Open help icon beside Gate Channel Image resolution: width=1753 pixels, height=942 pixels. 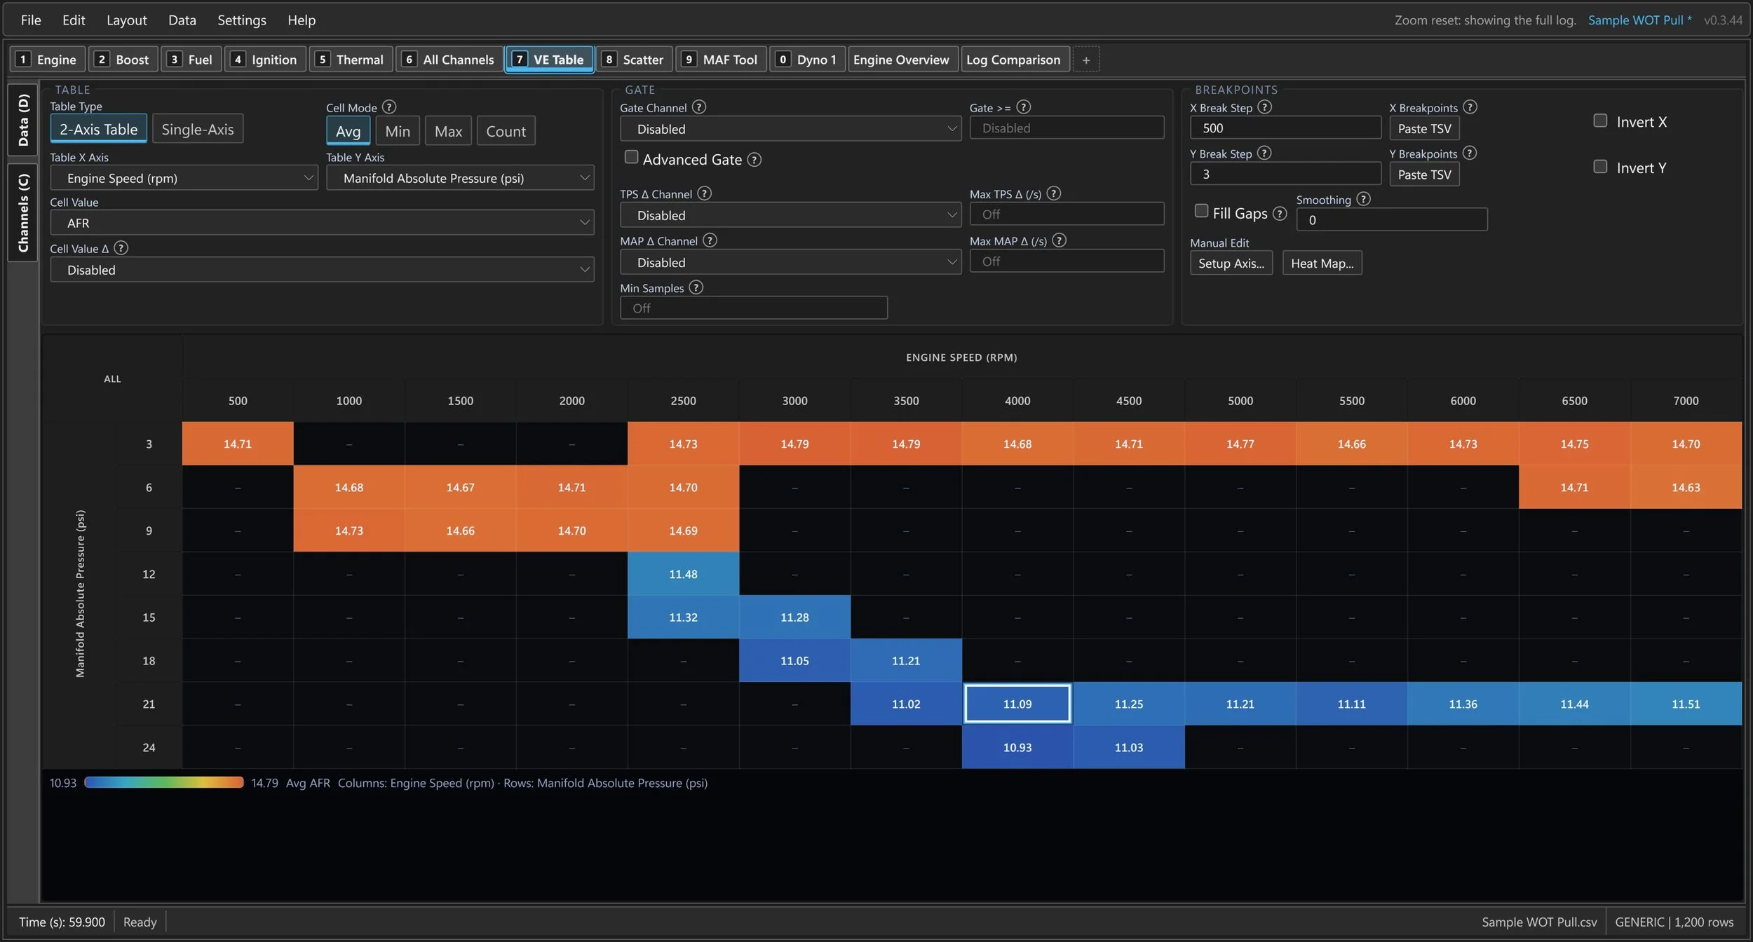pos(699,107)
